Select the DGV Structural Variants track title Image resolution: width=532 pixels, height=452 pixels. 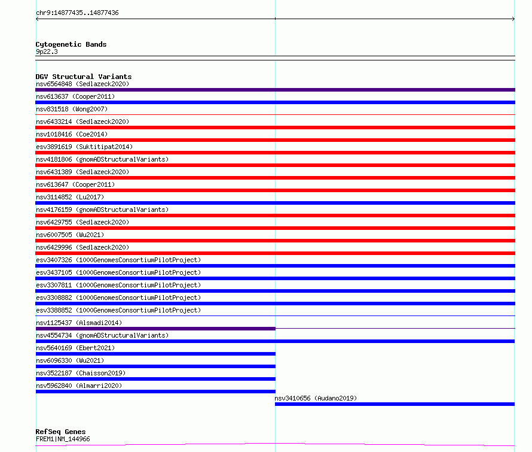click(x=84, y=77)
